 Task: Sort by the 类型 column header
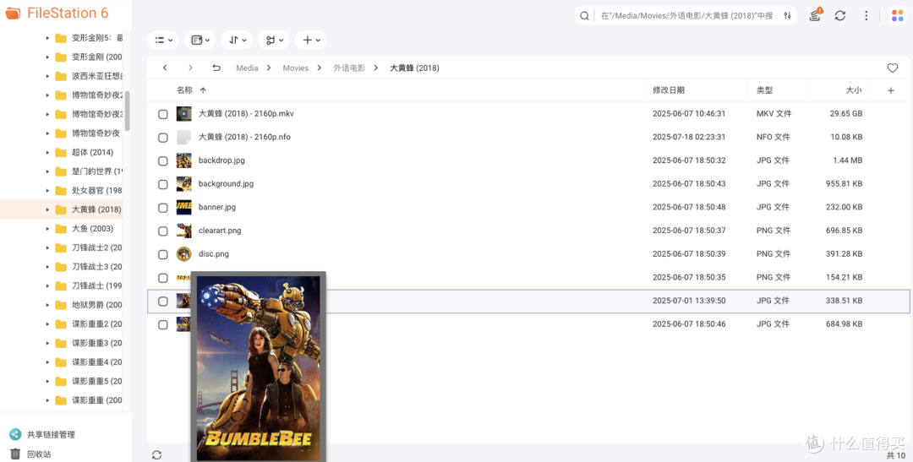point(764,90)
